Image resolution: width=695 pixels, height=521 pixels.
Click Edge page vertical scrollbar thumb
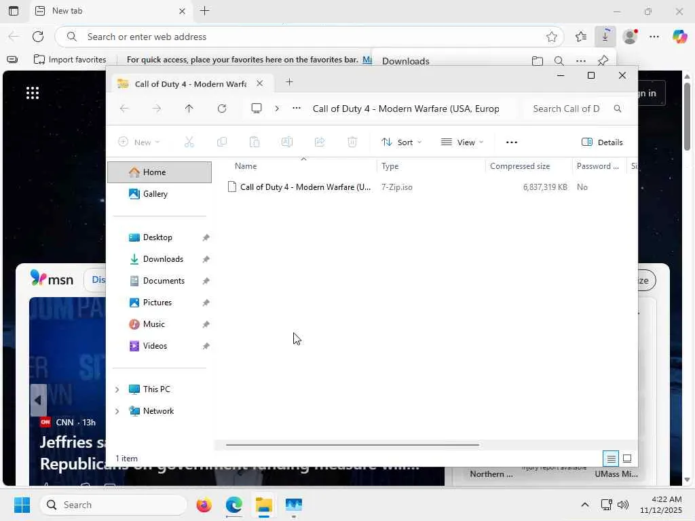pyautogui.click(x=687, y=117)
